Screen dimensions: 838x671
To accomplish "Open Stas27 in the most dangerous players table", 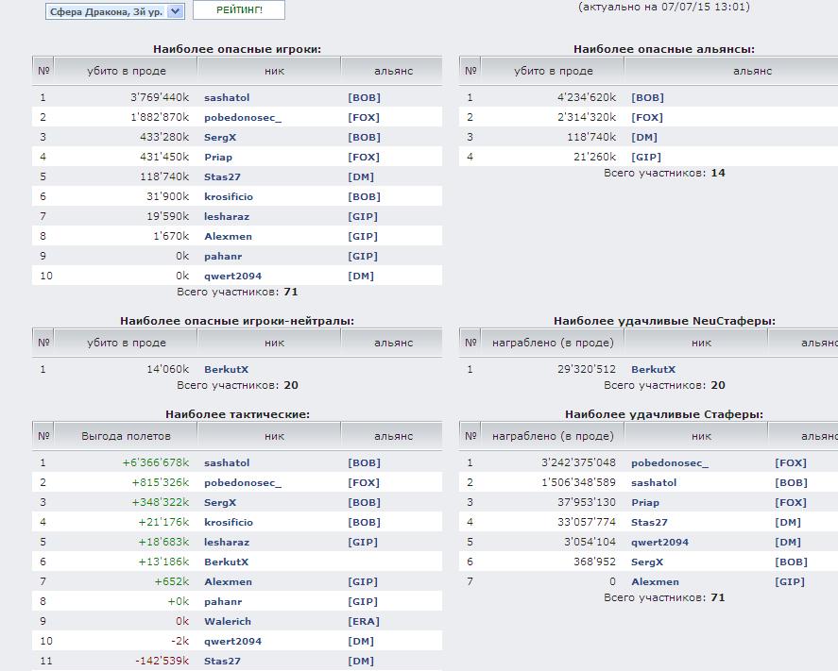I will [222, 177].
